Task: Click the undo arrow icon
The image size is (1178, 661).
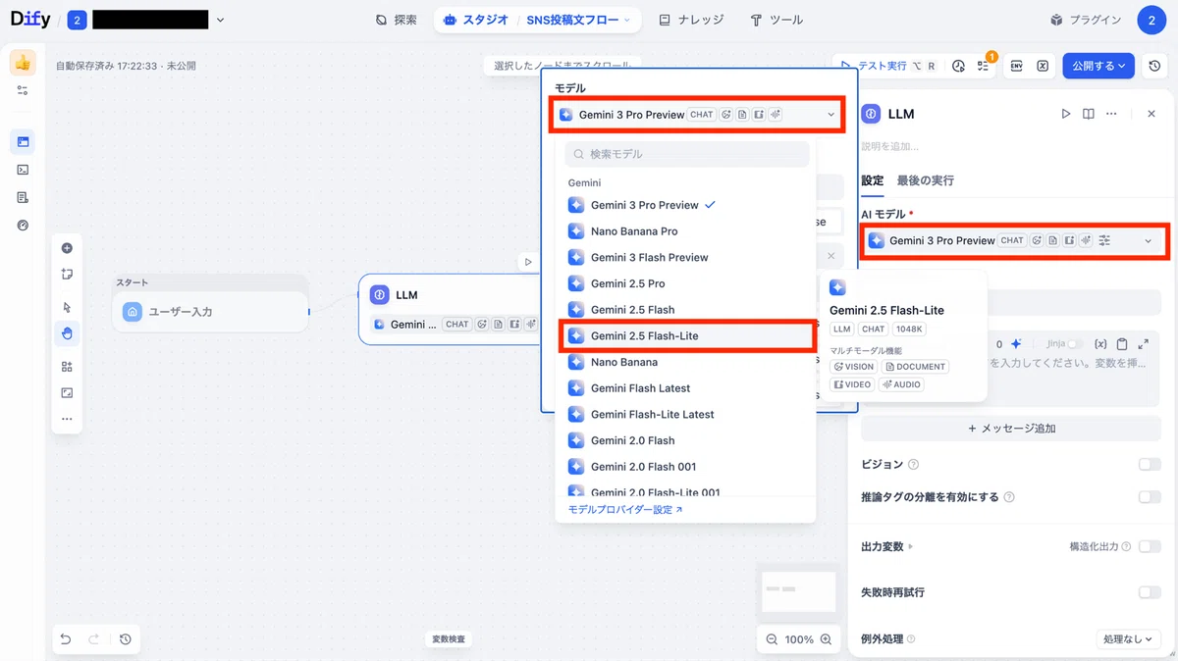Action: 66,639
